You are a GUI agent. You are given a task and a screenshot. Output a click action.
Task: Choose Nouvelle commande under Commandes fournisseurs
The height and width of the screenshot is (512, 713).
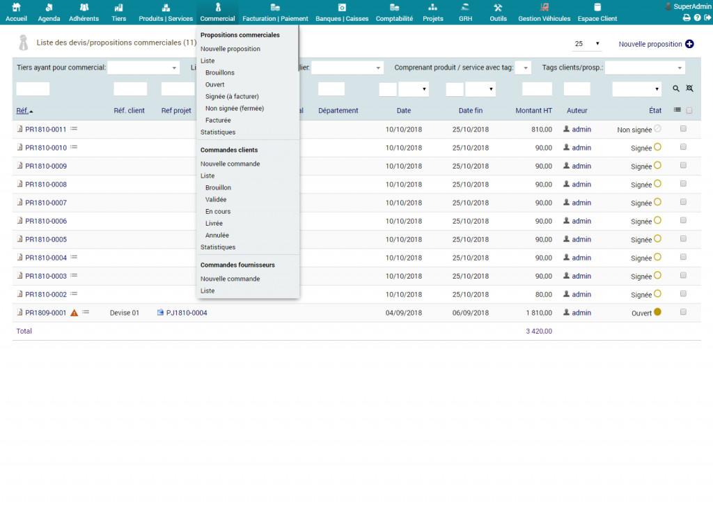[x=230, y=279]
